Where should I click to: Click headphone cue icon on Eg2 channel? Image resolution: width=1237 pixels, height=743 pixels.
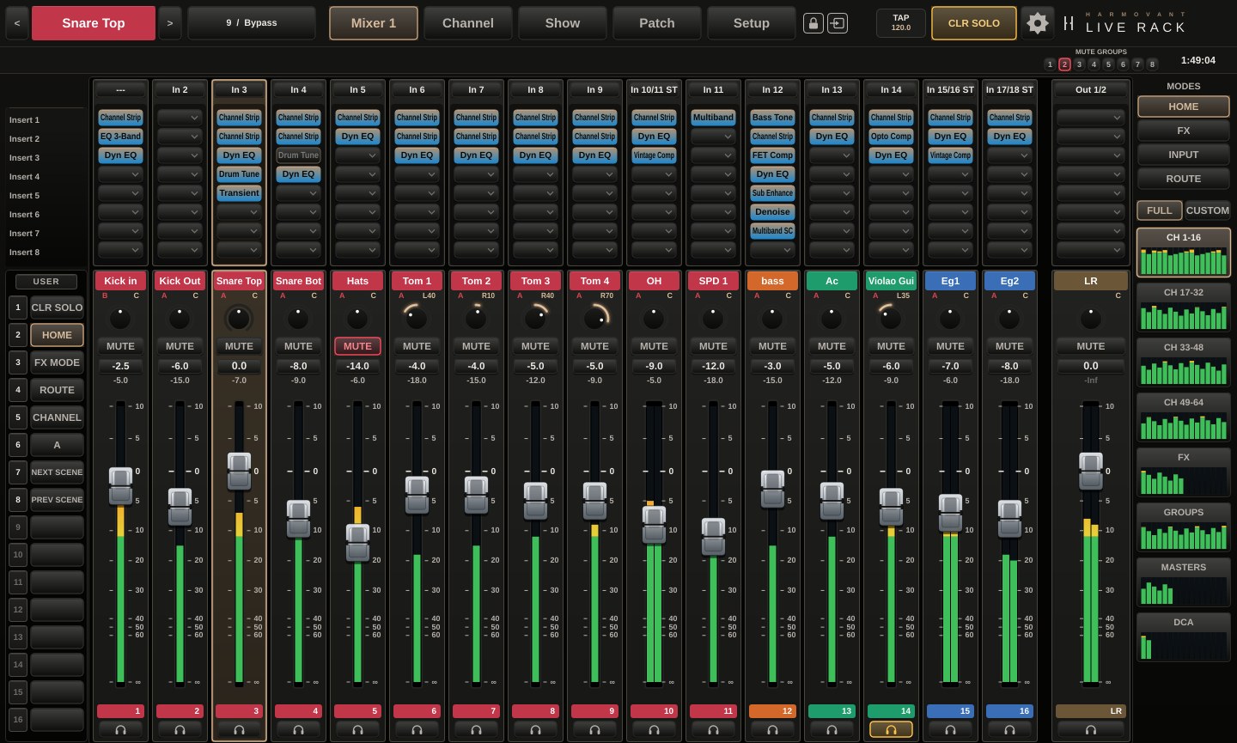1009,729
